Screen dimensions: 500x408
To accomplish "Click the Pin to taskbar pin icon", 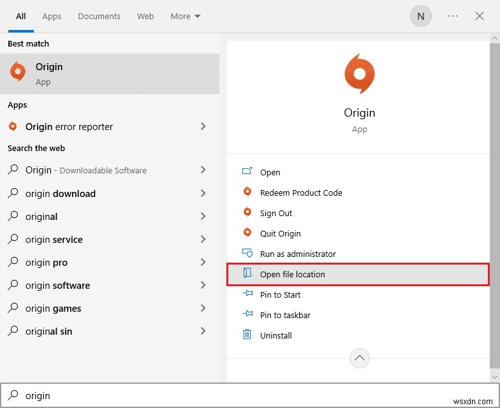I will coord(247,315).
